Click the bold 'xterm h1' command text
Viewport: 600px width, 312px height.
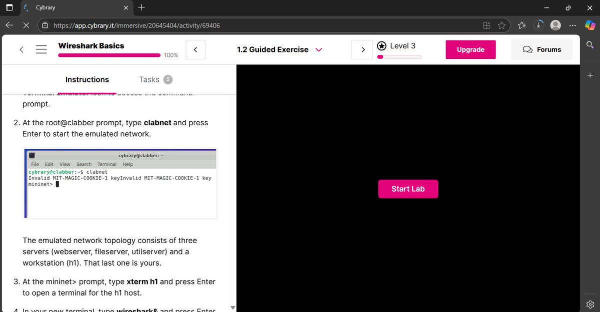point(142,282)
